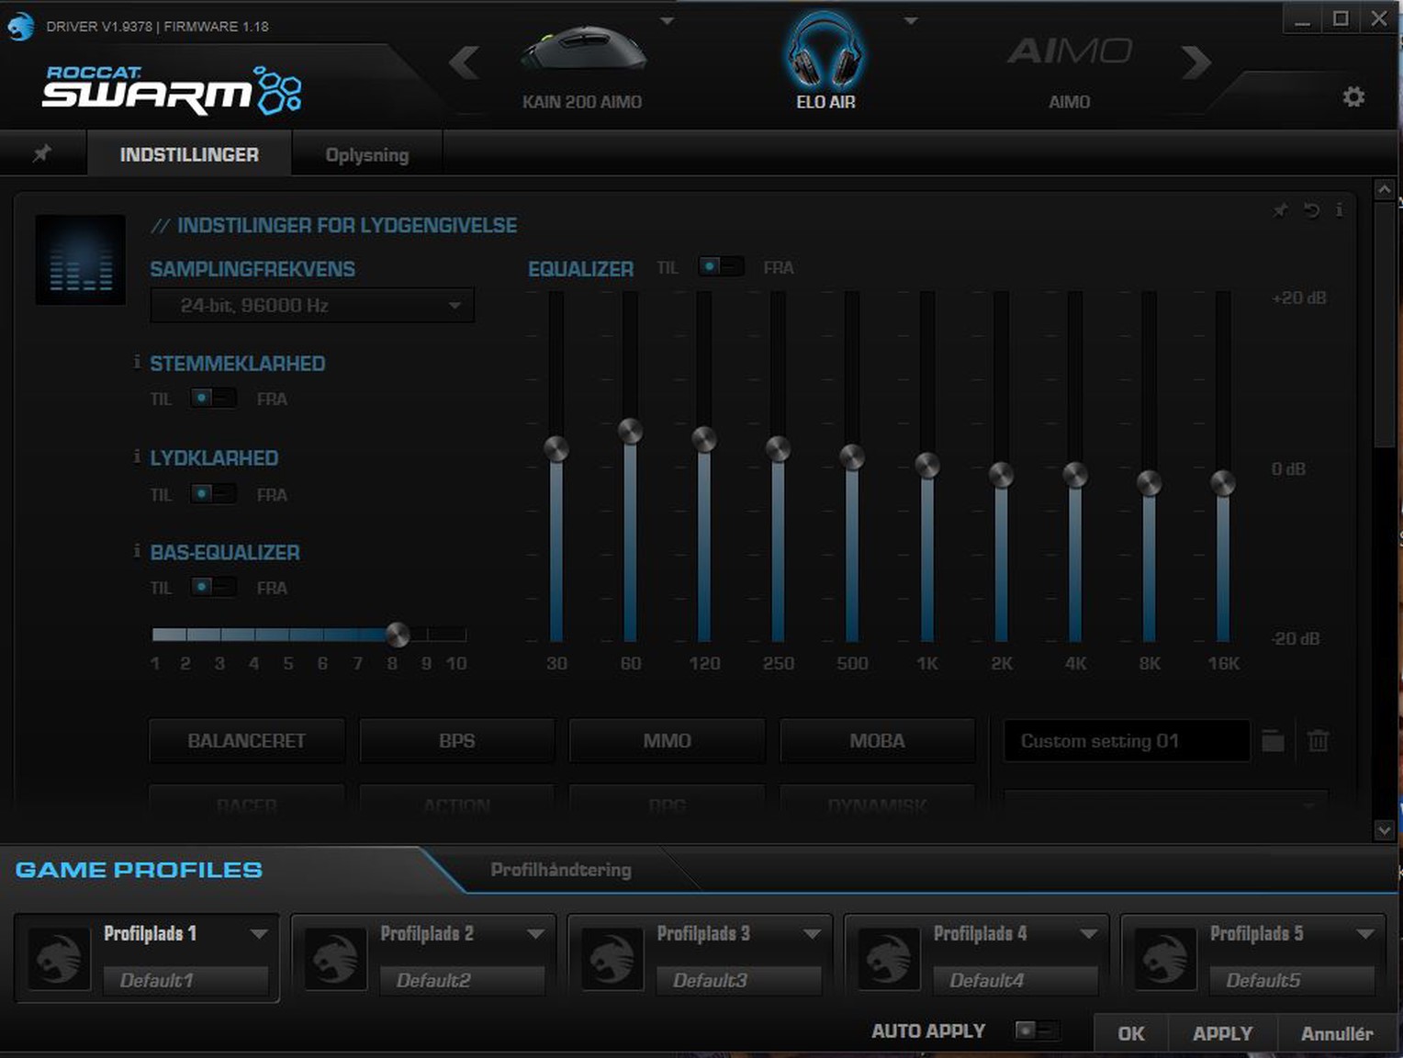Toggle the Stemmeklarhed switch
This screenshot has height=1058, width=1403.
213,398
